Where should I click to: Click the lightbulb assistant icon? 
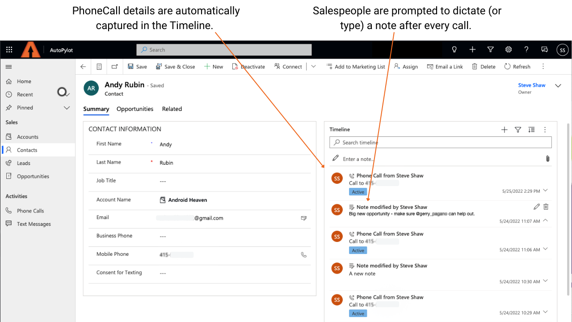(454, 50)
